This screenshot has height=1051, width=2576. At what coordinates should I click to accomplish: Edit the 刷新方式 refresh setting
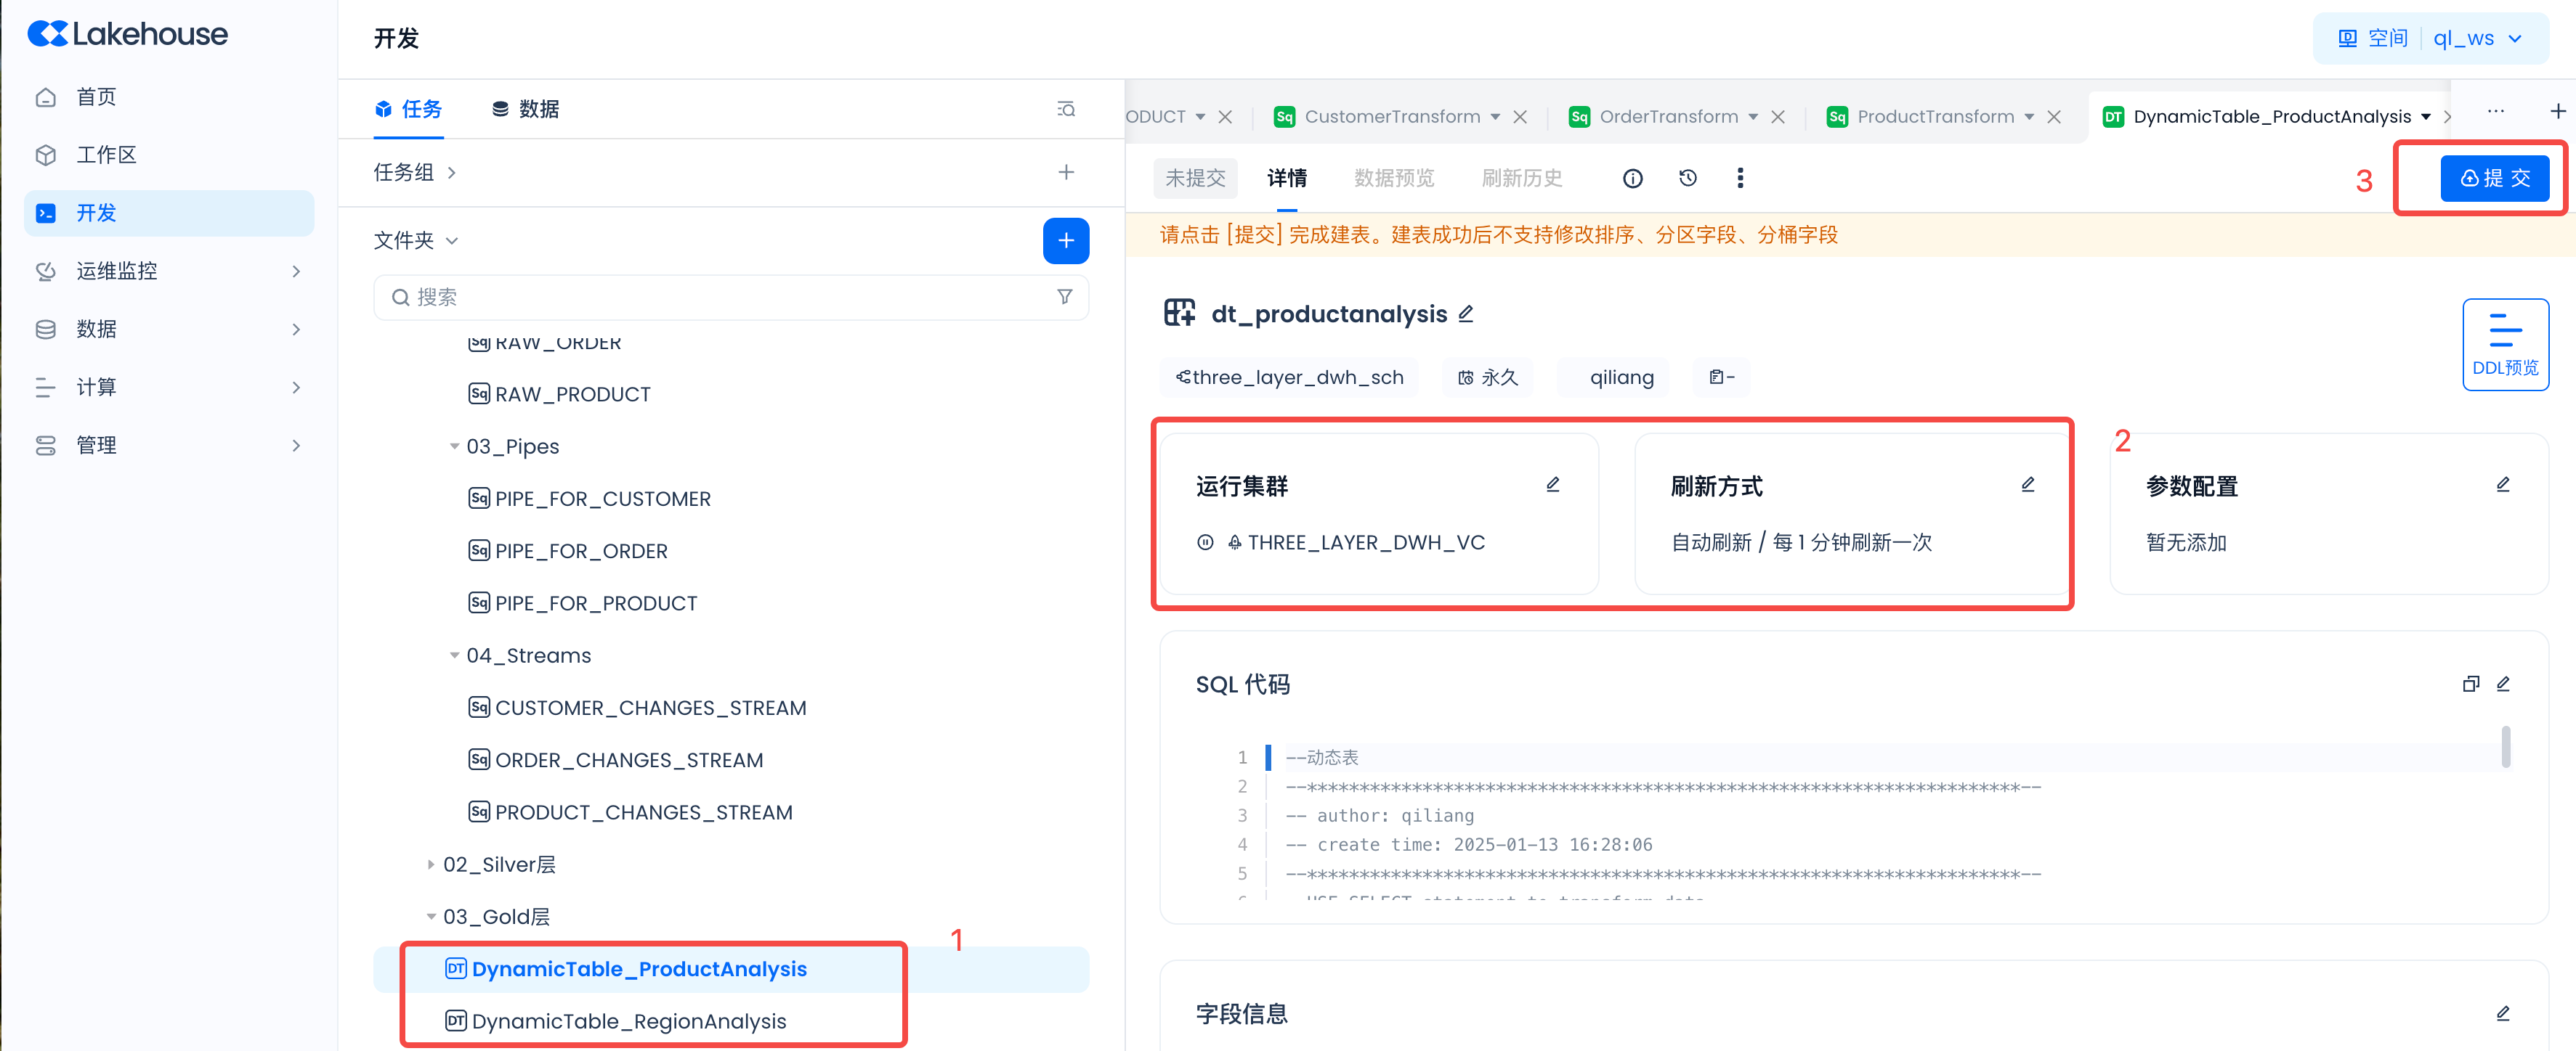coord(2027,485)
